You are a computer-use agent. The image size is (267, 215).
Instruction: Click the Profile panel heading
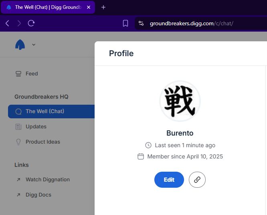point(121,53)
